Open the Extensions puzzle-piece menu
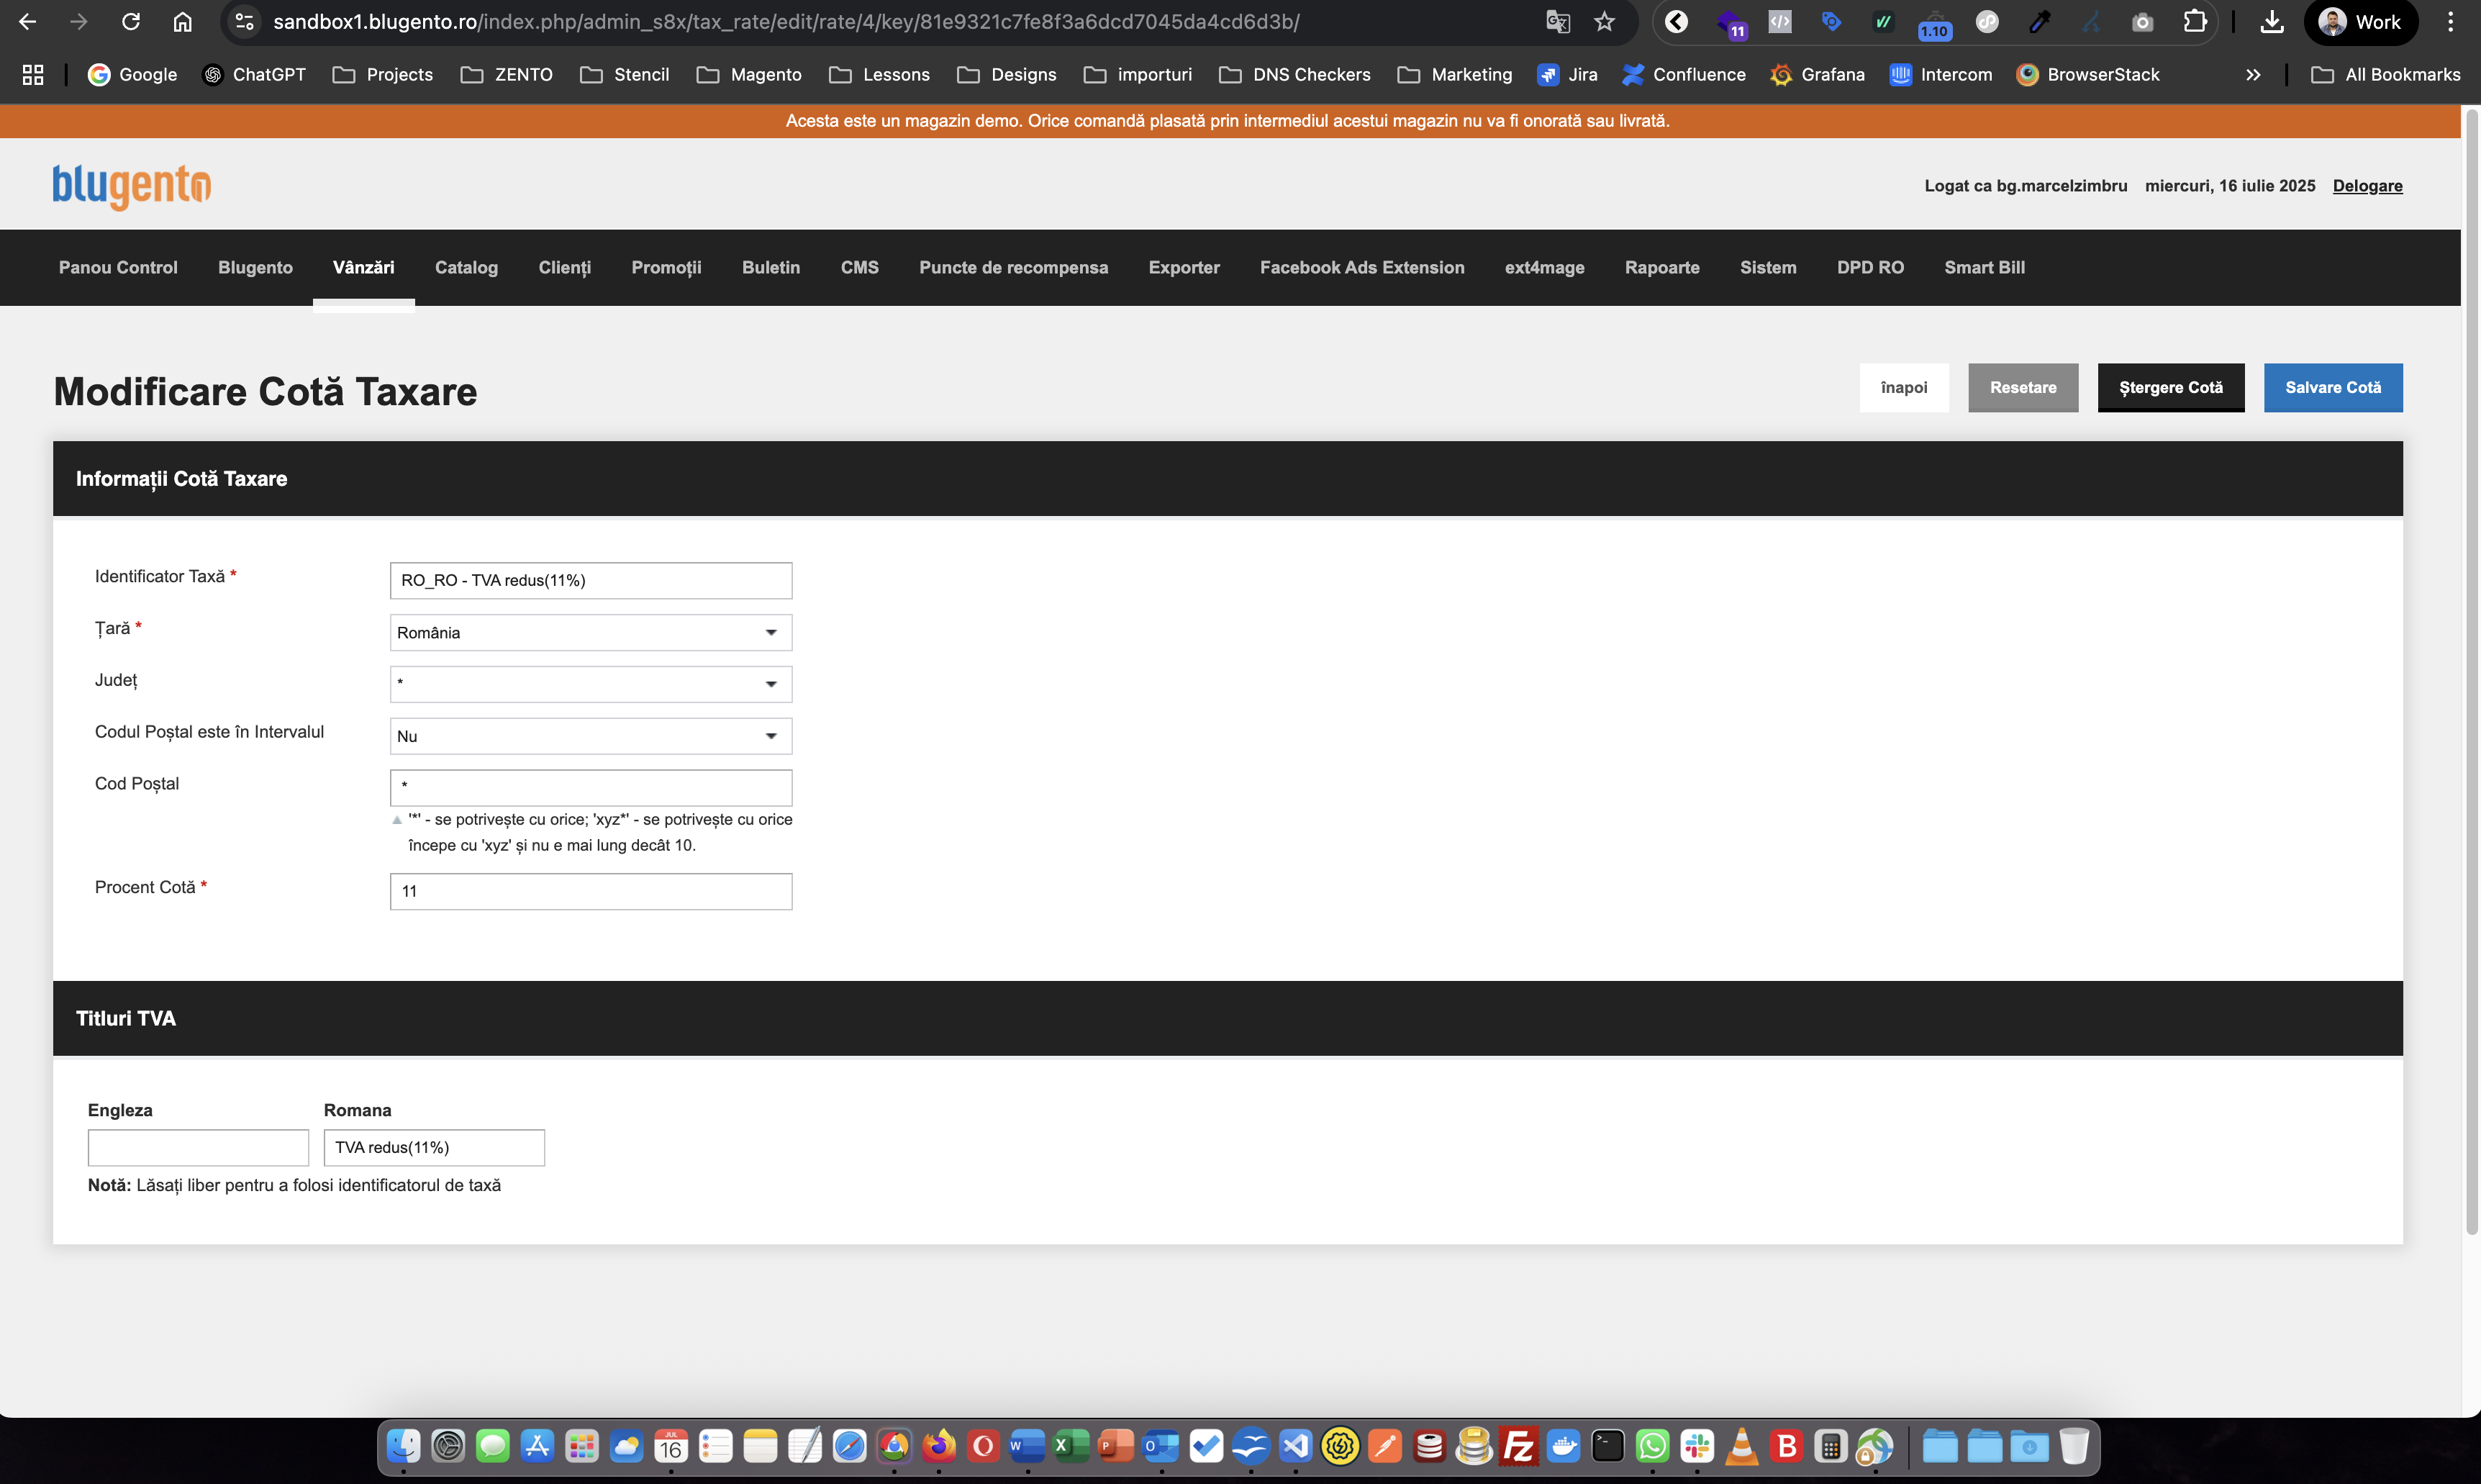The image size is (2481, 1484). click(x=2195, y=22)
